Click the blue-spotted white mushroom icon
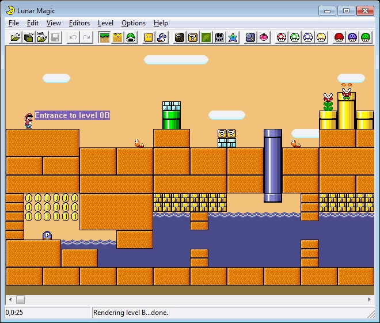The image size is (380, 323). [308, 37]
